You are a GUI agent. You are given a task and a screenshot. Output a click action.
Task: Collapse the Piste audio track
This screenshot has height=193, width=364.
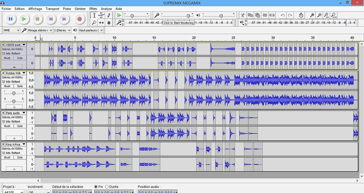point(14,138)
